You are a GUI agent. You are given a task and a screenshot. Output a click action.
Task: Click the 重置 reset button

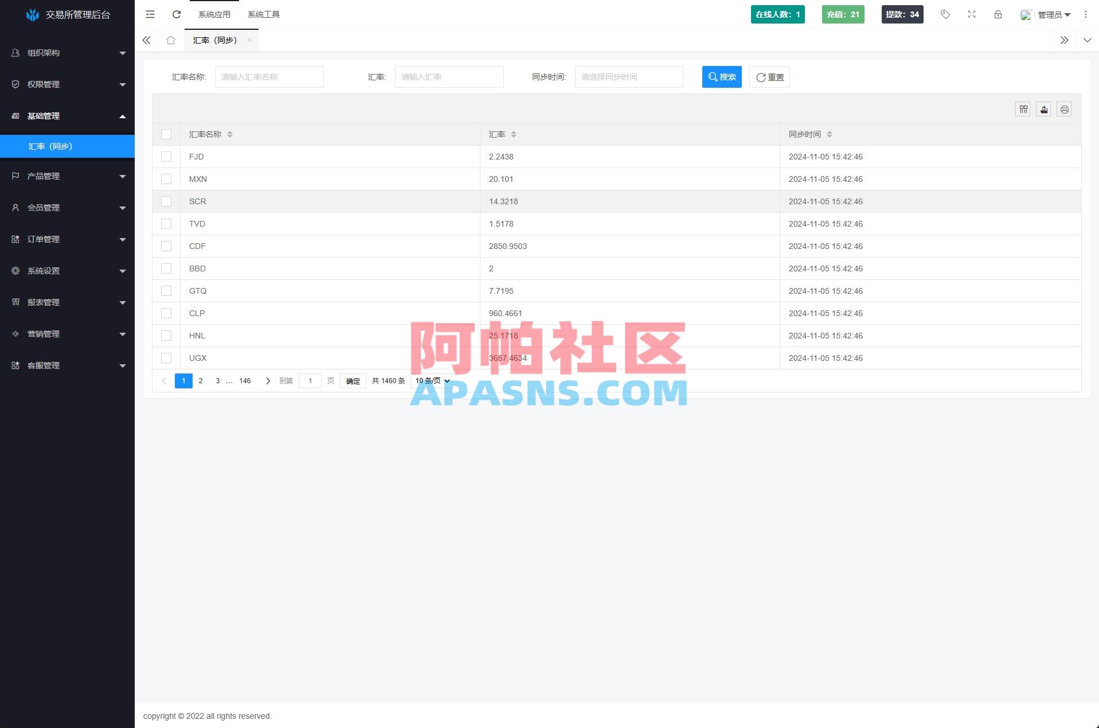point(769,76)
